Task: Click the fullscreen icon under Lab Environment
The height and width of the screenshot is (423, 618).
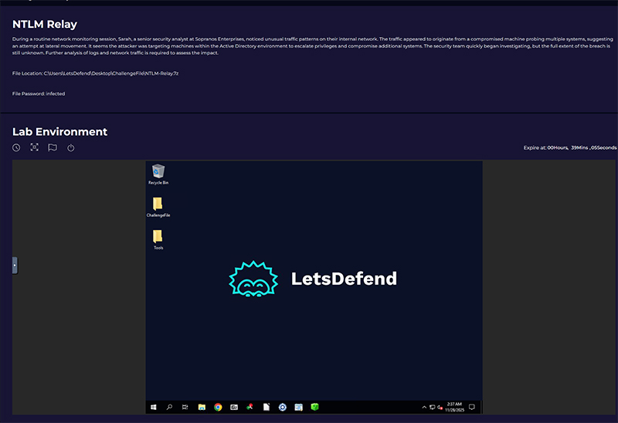Action: click(x=34, y=147)
